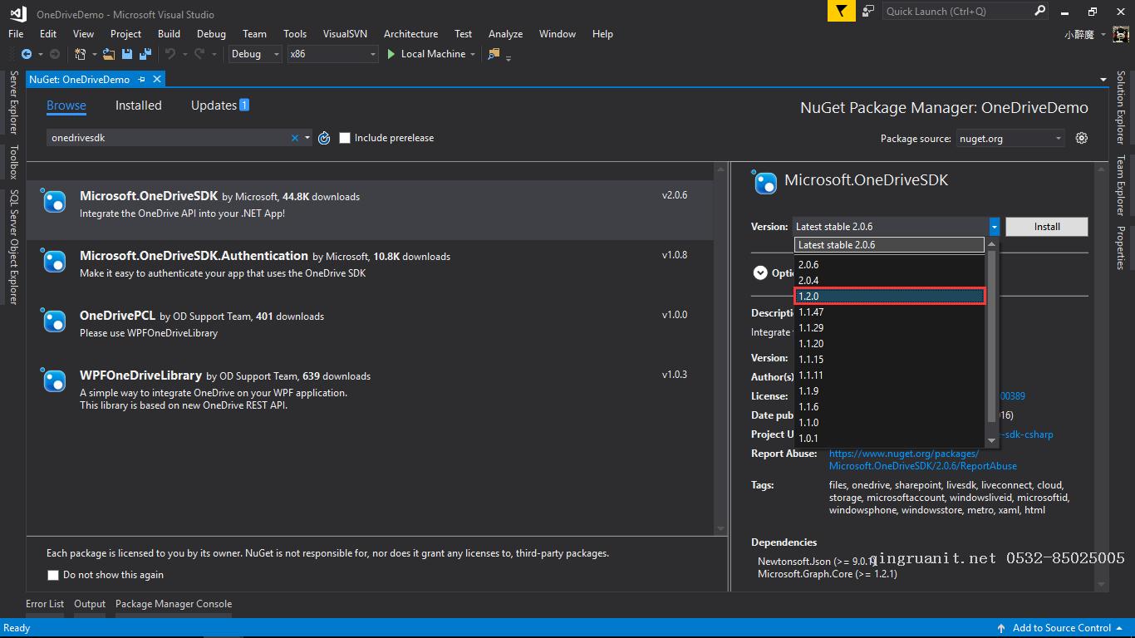The height and width of the screenshot is (638, 1135).
Task: Open the Package Manager Console tab
Action: (x=174, y=604)
